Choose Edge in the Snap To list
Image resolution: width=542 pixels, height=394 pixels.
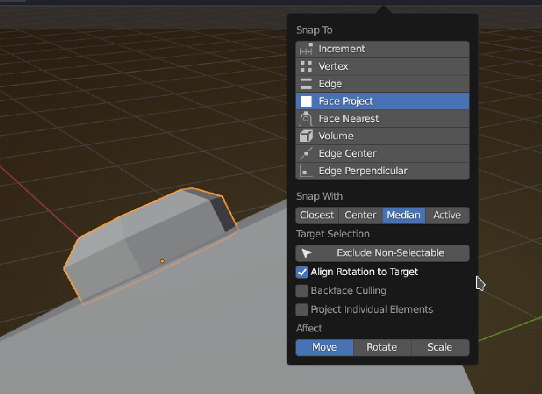pos(382,84)
